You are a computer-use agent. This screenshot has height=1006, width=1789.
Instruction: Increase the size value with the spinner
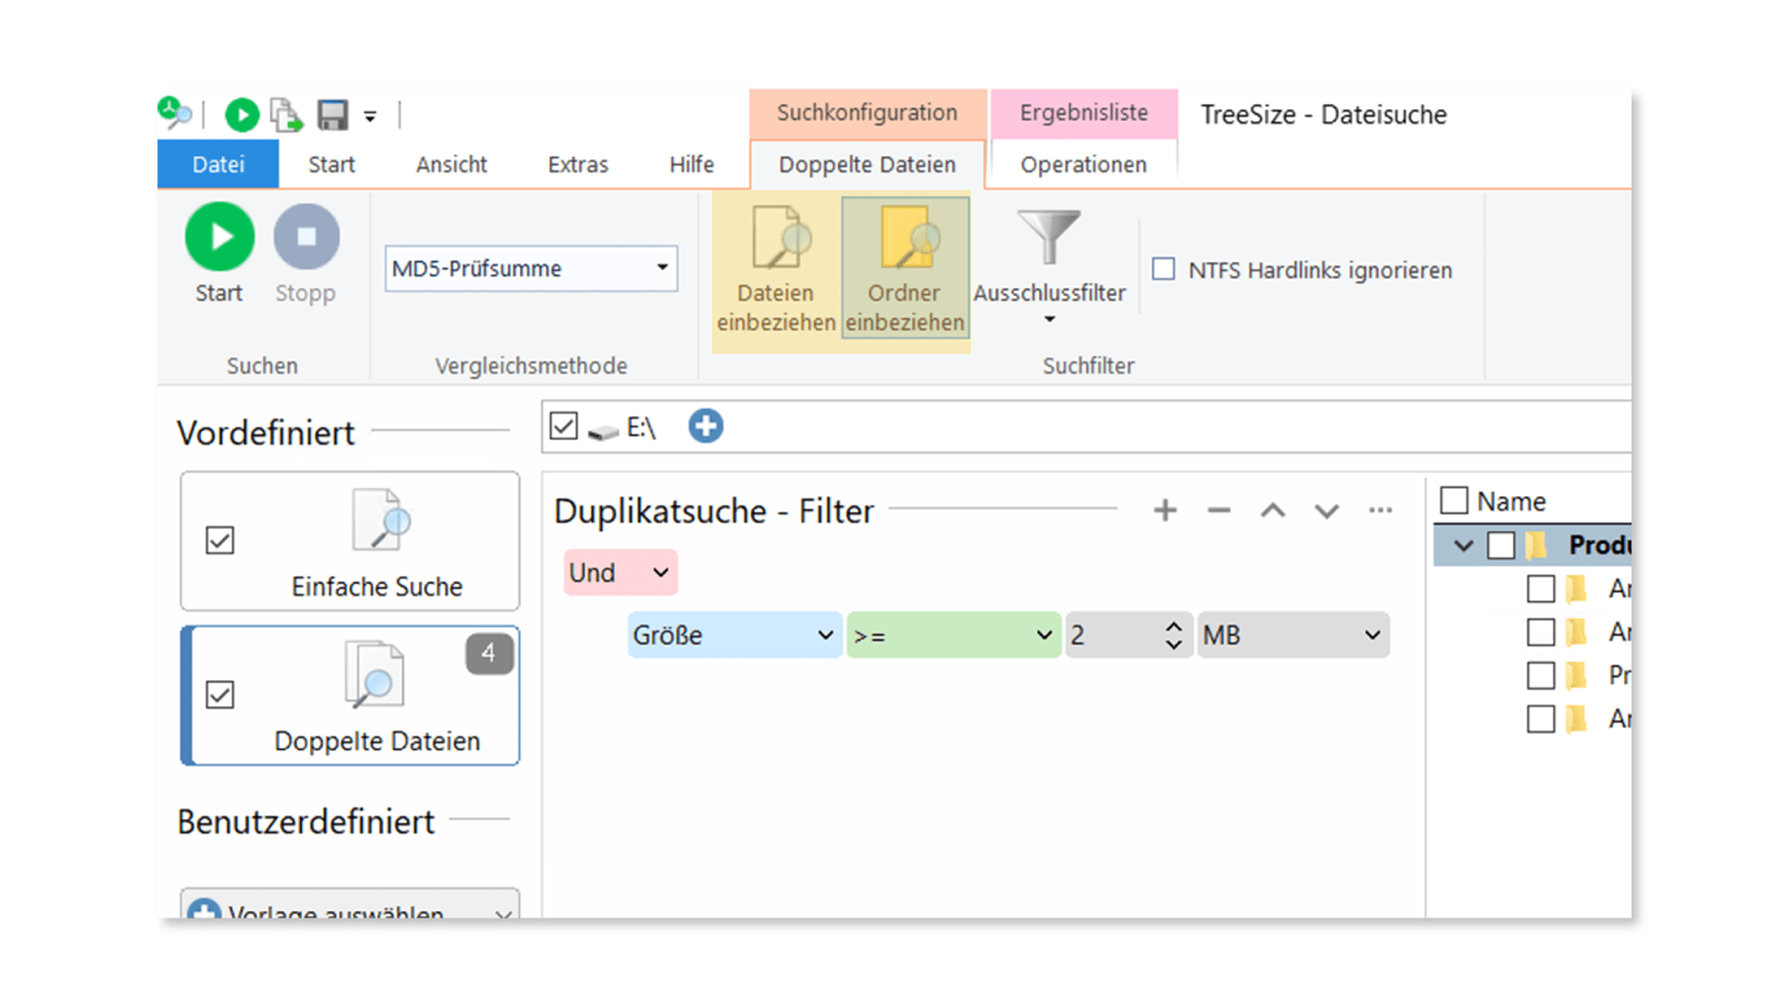pyautogui.click(x=1174, y=626)
